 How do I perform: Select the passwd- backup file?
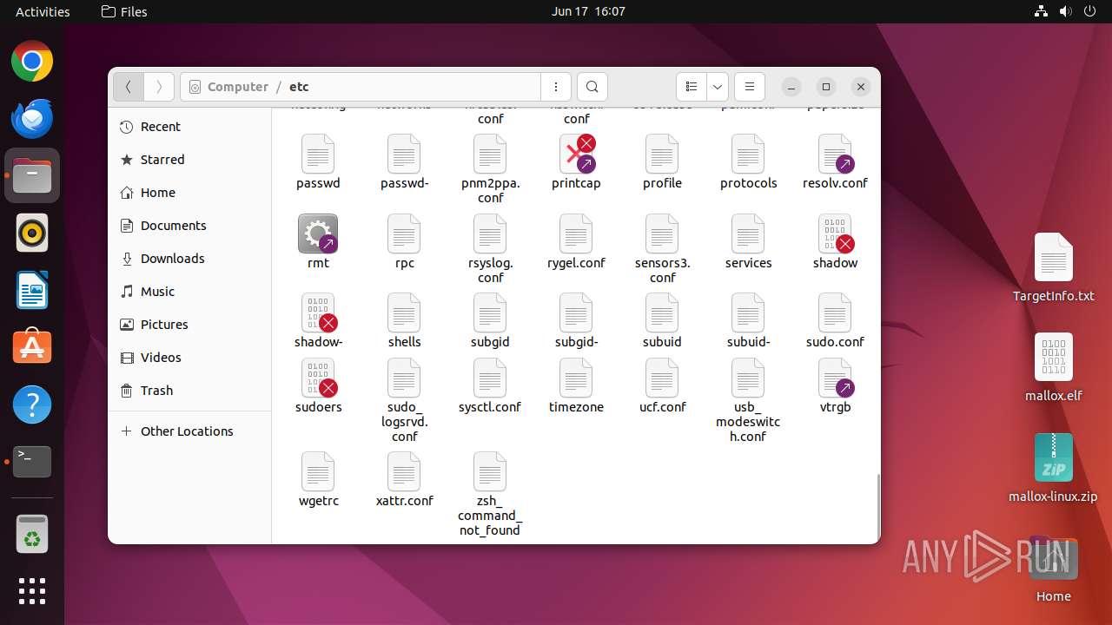point(404,154)
